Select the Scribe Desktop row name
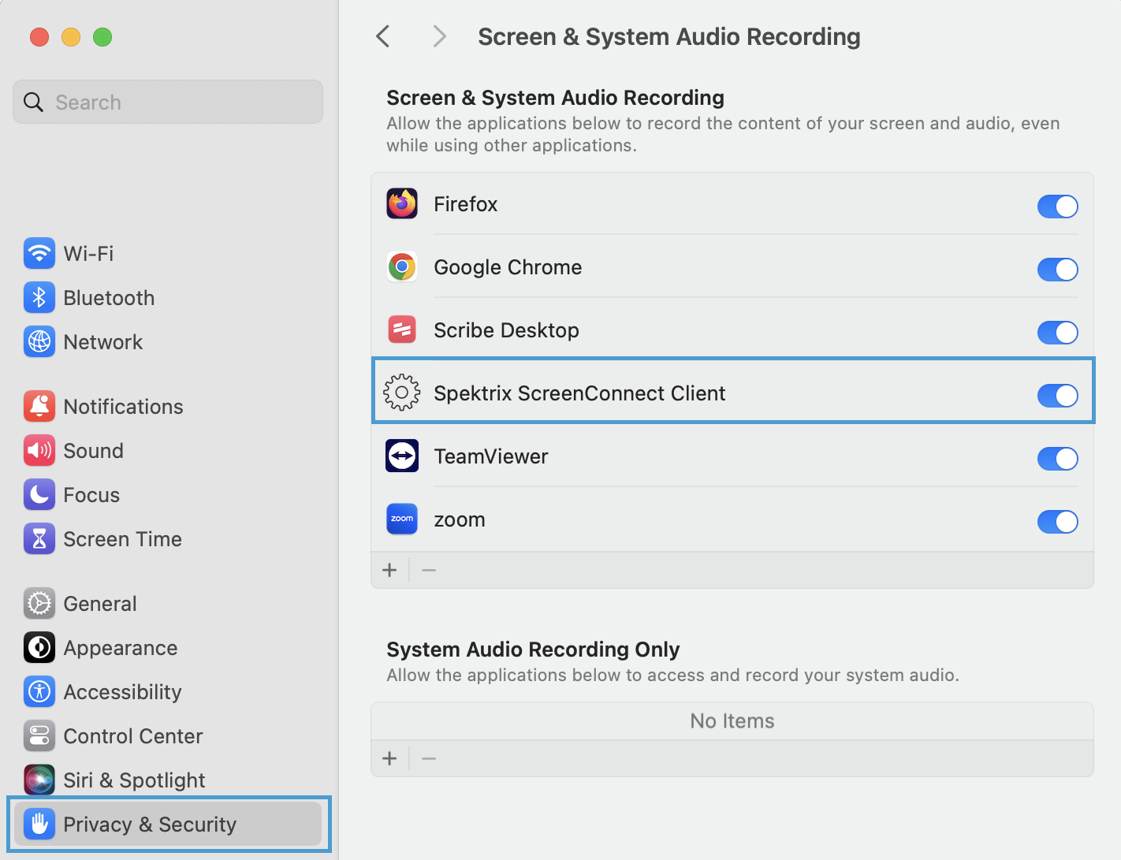1121x860 pixels. click(x=506, y=330)
